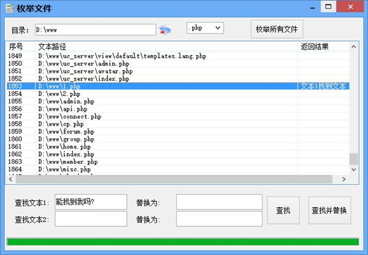Click result cell 文本1找到文本
The width and height of the screenshot is (368, 255).
tap(323, 86)
